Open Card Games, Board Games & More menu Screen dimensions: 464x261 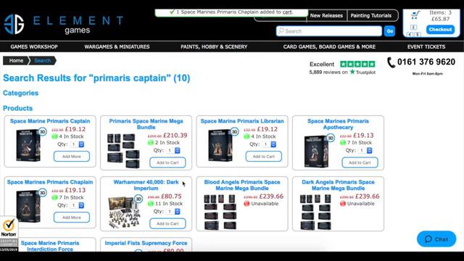329,46
